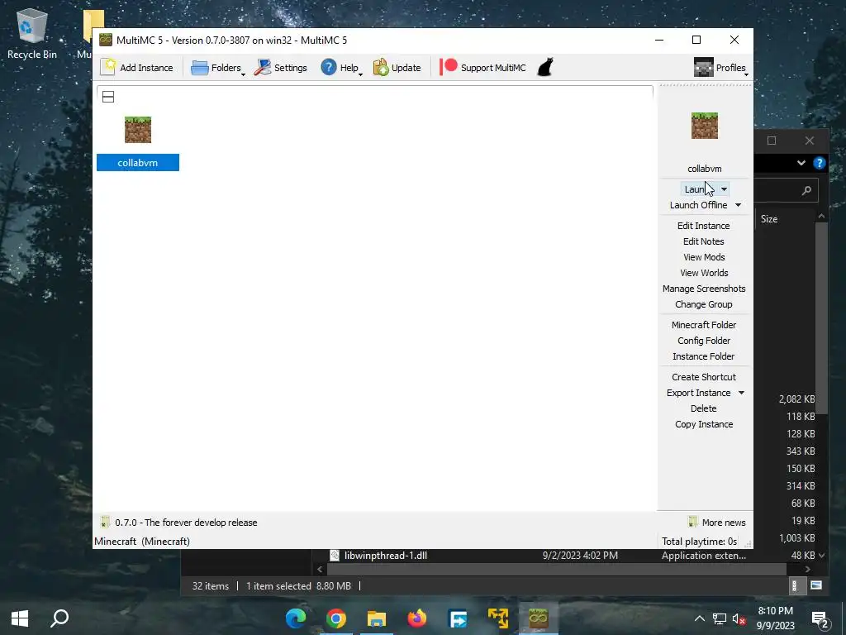846x635 pixels.
Task: Click Copy Instance
Action: point(704,424)
